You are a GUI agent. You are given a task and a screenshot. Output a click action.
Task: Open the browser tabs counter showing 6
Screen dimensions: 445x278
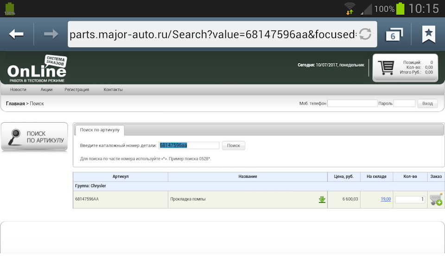393,34
